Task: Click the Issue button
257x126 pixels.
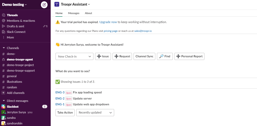Action: (x=103, y=56)
